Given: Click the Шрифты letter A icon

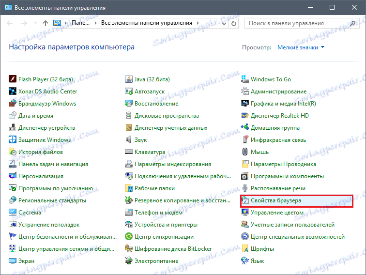Looking at the screenshot, I should pyautogui.click(x=245, y=249).
